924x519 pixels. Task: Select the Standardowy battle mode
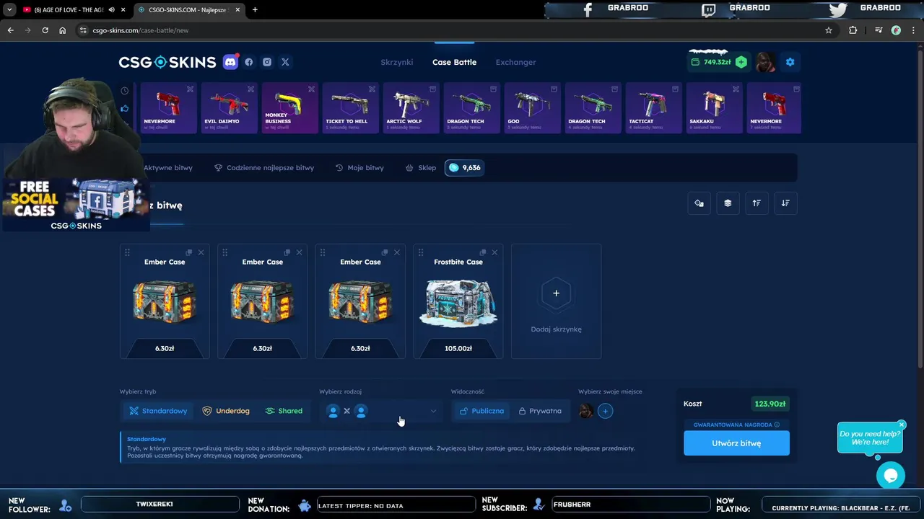tap(158, 411)
